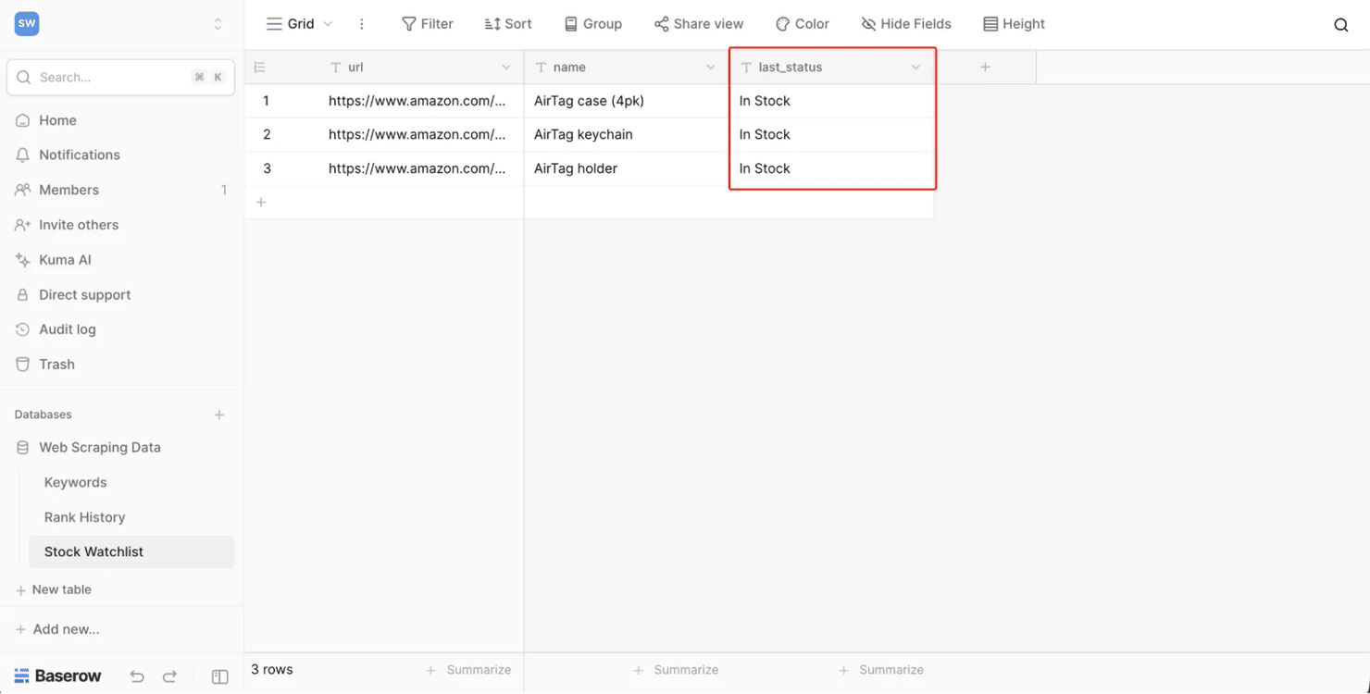This screenshot has width=1370, height=694.
Task: Click the Search input in sidebar
Action: pos(120,78)
